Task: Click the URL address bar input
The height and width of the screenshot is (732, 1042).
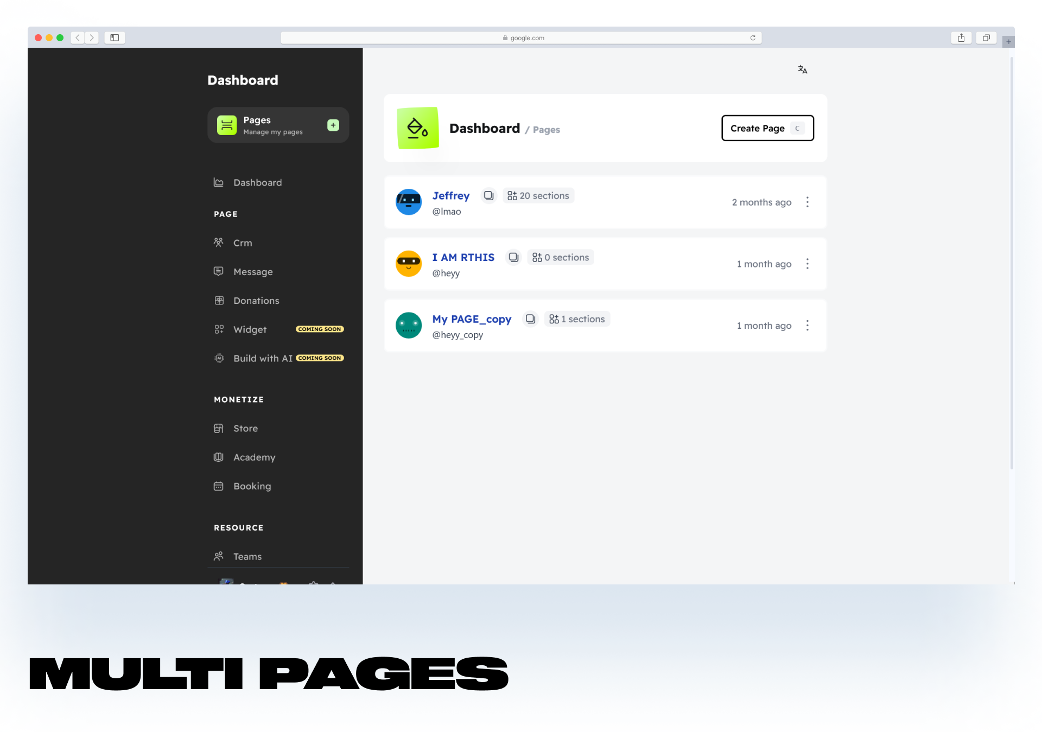Action: click(x=520, y=37)
